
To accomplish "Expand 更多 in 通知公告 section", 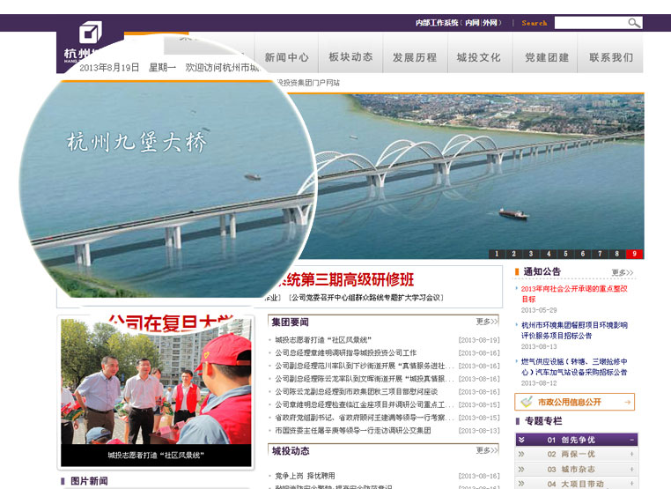I will pos(622,272).
